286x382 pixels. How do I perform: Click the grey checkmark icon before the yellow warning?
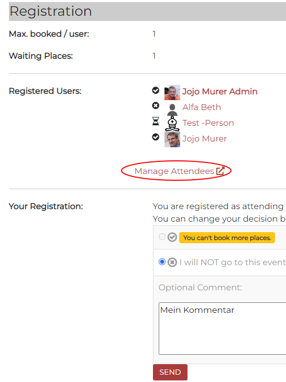172,237
